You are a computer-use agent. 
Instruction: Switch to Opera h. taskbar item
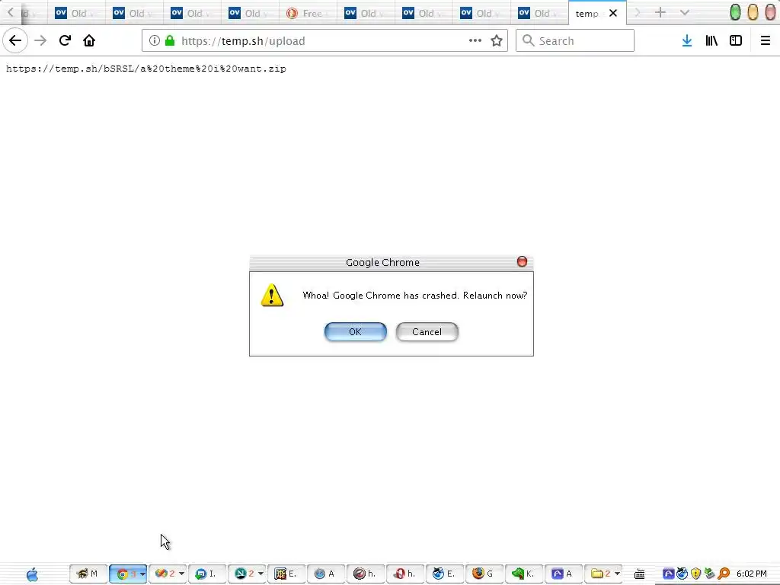[405, 574]
